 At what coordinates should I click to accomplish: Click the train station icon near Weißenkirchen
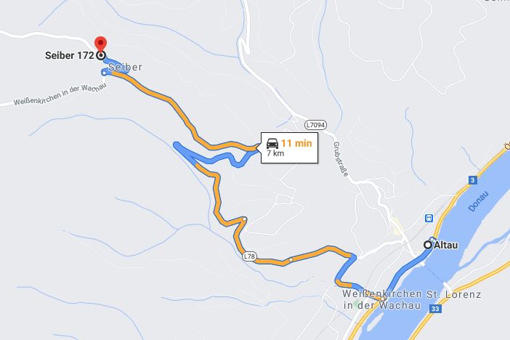[429, 218]
